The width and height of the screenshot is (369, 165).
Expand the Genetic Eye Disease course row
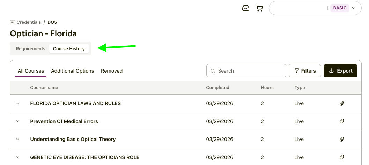(17, 157)
